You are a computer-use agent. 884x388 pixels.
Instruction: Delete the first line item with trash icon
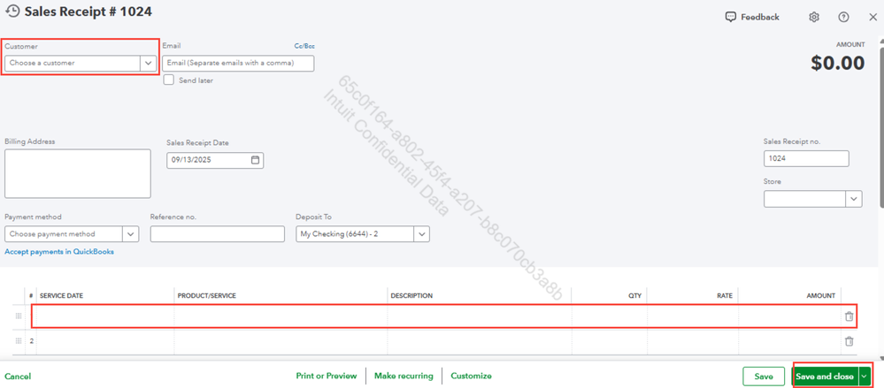849,316
